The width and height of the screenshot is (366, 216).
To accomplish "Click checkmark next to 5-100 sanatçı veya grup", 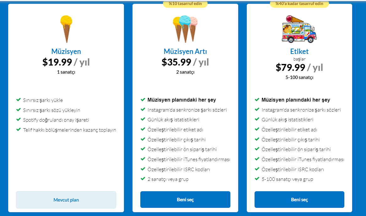I will (x=257, y=179).
